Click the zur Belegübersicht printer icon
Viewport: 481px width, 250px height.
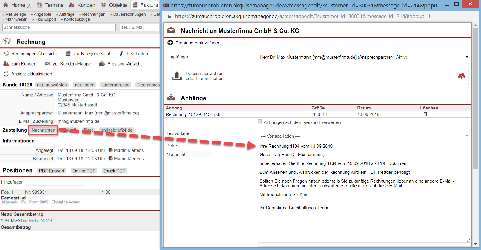(x=68, y=54)
